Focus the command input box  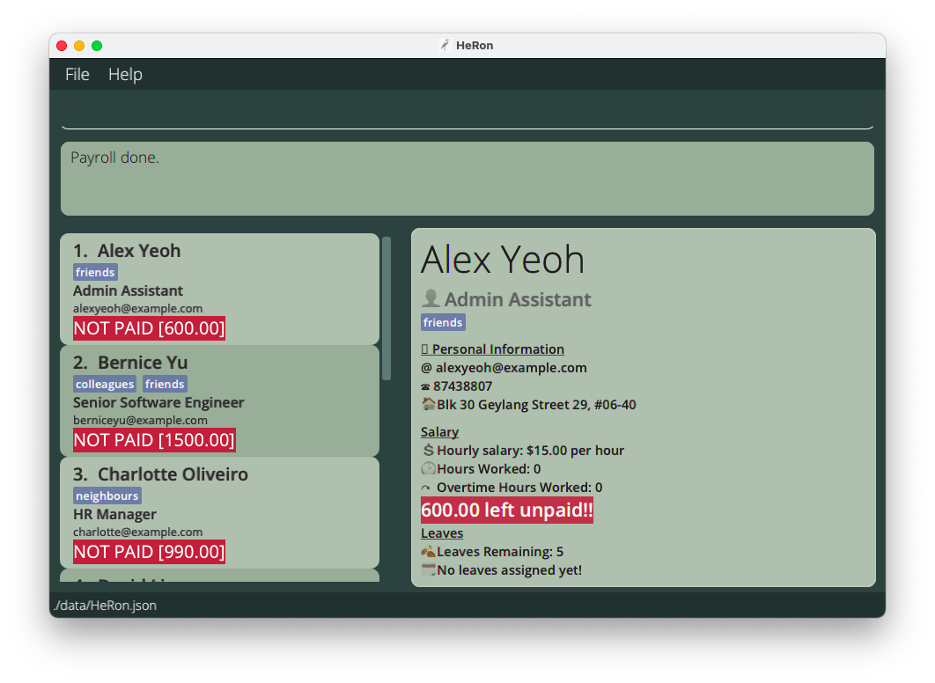click(x=467, y=114)
